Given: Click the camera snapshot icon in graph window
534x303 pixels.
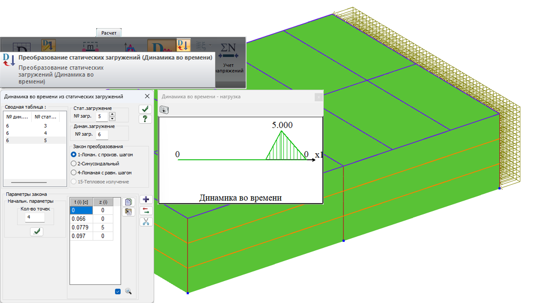Looking at the screenshot, I should tap(164, 110).
